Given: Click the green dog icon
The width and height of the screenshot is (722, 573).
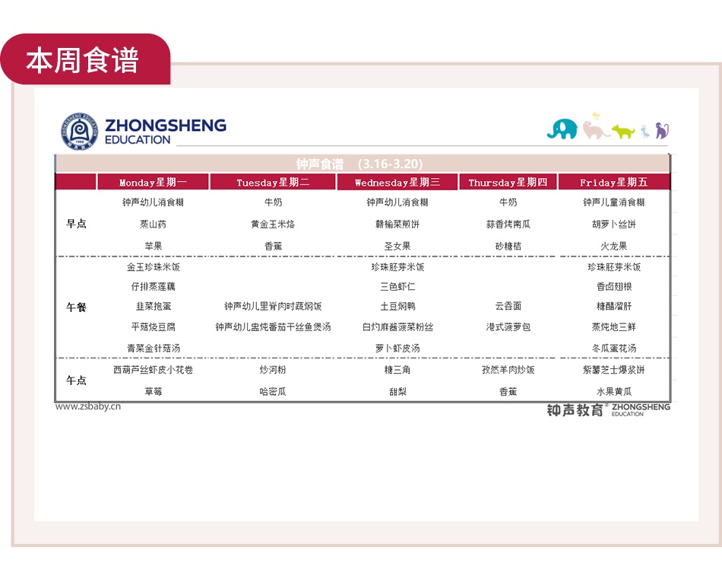Looking at the screenshot, I should pyautogui.click(x=623, y=131).
